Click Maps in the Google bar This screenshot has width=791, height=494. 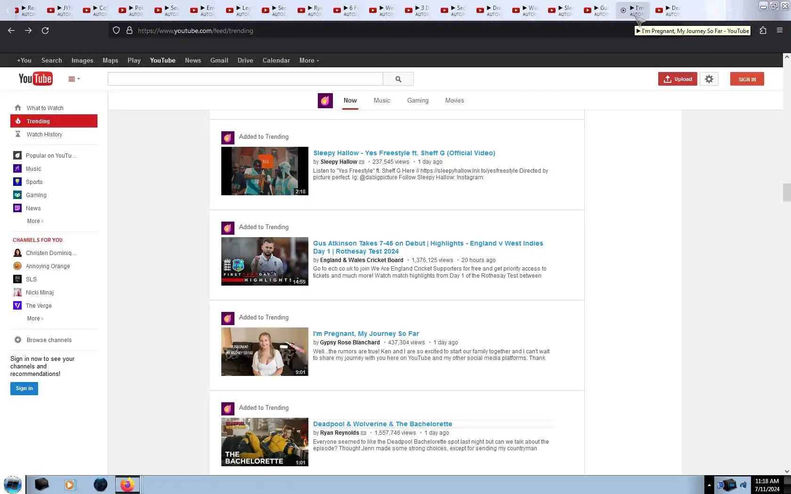(x=110, y=61)
